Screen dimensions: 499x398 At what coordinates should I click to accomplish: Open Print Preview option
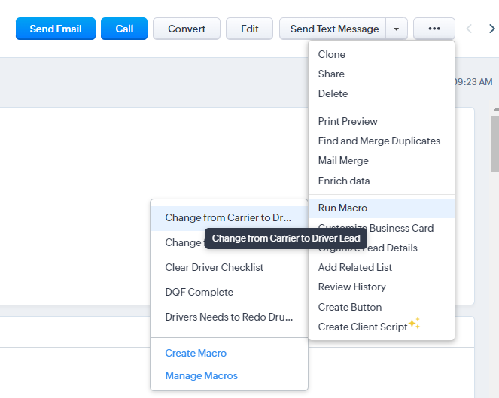click(x=348, y=121)
